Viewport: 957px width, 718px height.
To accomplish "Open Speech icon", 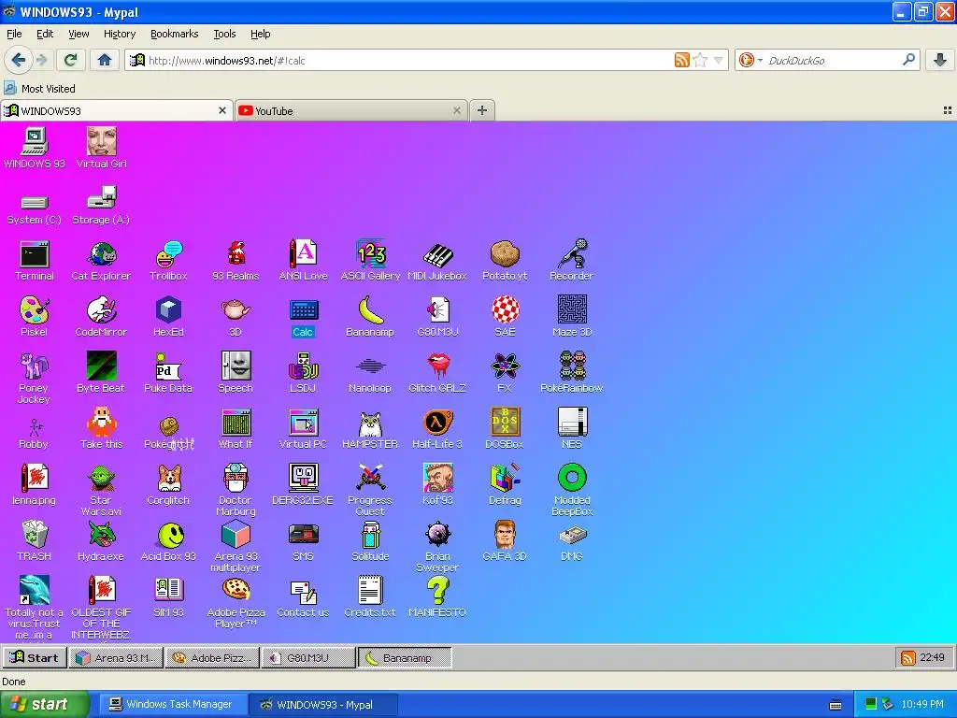I will tap(236, 372).
